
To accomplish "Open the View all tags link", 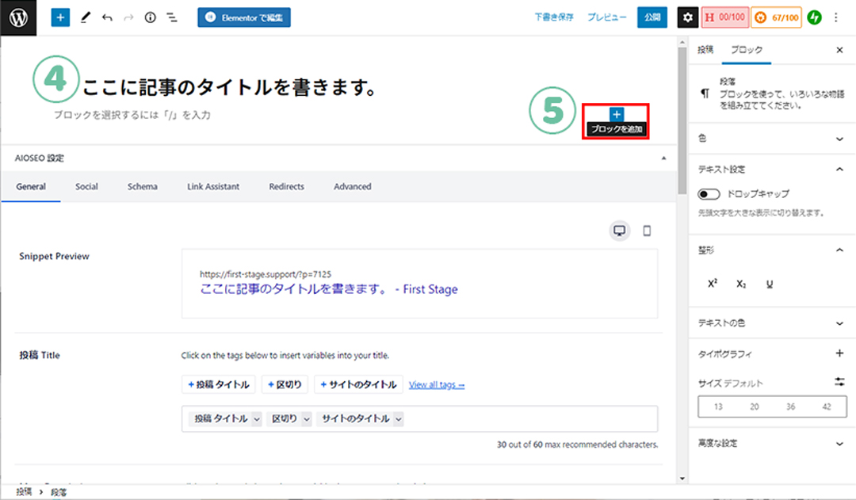I will coord(436,385).
